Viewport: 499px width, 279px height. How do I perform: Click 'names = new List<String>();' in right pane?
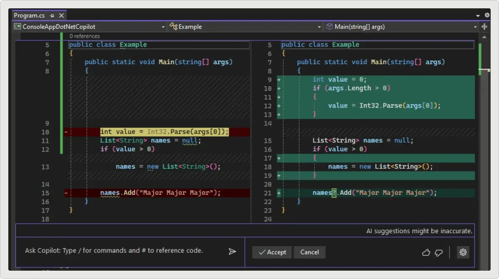pos(380,167)
